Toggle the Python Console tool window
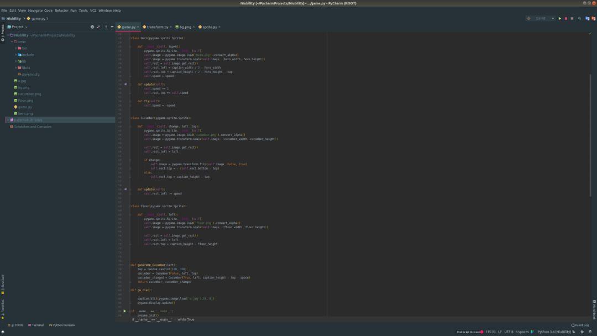597x336 pixels. 62,325
